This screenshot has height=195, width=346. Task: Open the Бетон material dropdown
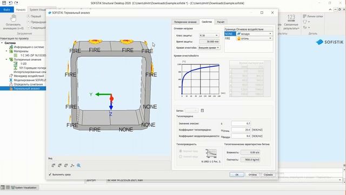coord(191,110)
